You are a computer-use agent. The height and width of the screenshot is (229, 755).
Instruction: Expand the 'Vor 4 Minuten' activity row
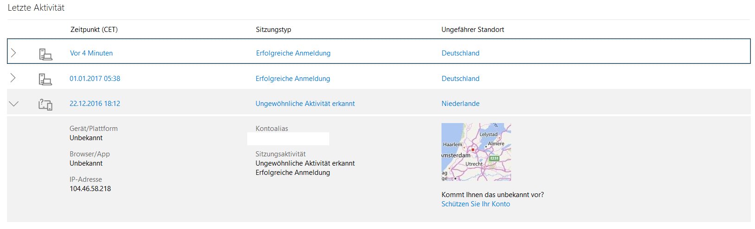(13, 53)
